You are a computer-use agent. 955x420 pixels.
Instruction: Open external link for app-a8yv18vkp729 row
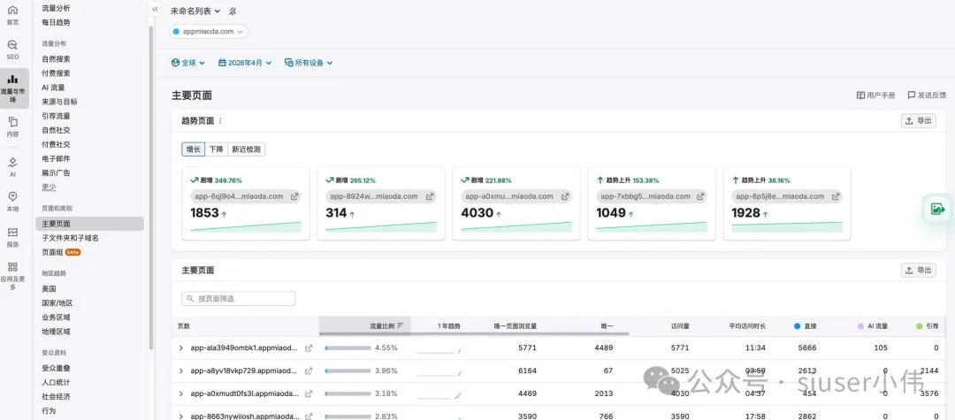pos(309,370)
